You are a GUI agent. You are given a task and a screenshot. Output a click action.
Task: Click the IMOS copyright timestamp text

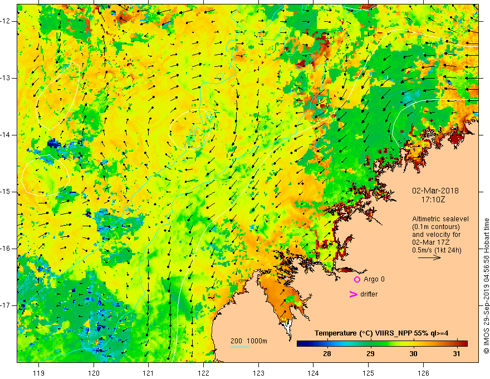(x=486, y=286)
